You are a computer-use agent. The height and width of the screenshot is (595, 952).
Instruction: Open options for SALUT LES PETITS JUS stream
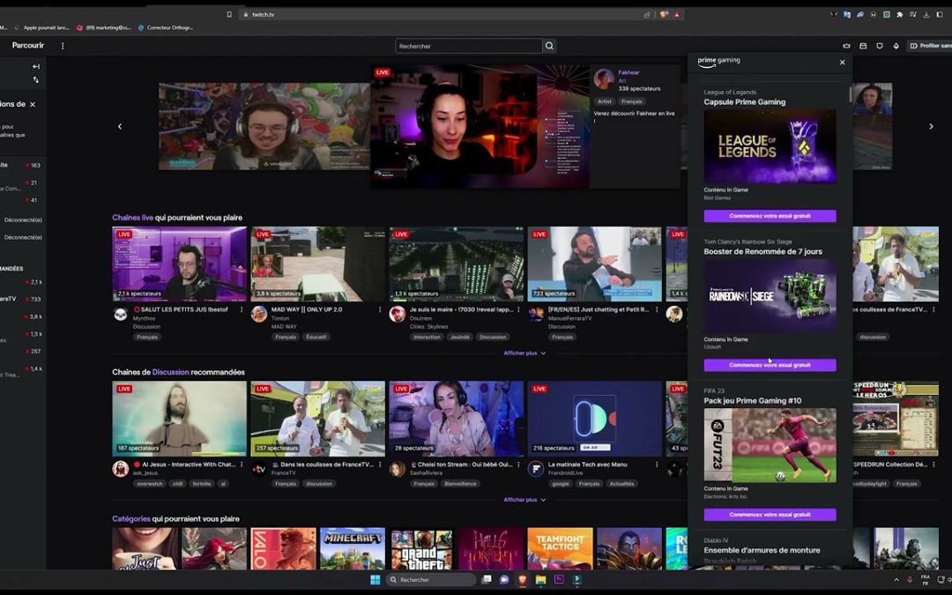tap(242, 309)
